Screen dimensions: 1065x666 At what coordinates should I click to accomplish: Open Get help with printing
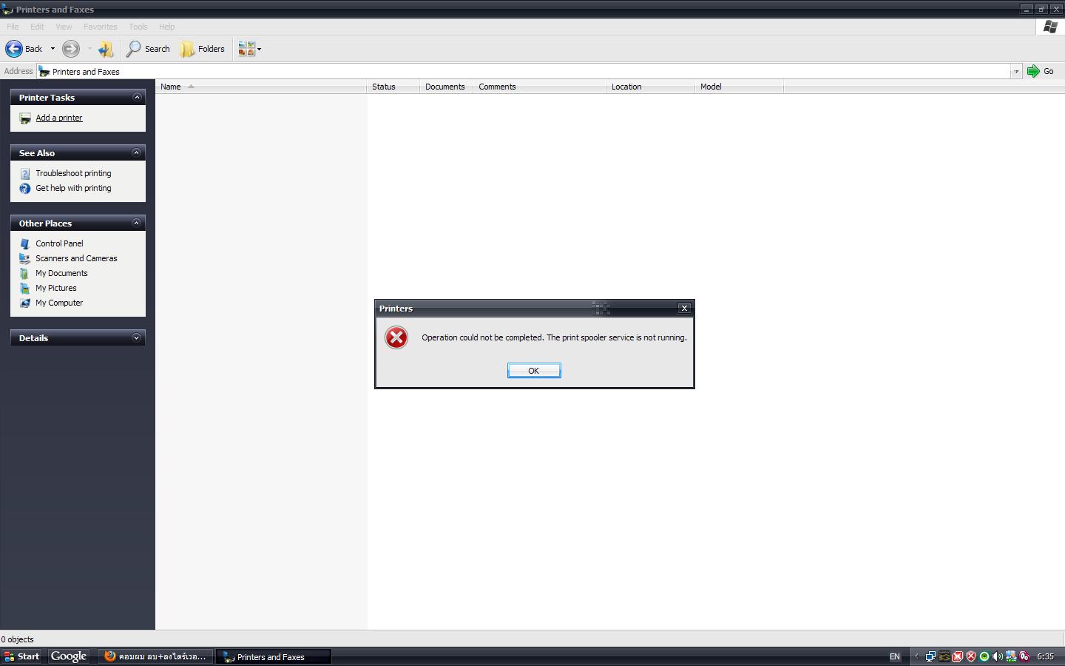pos(73,188)
